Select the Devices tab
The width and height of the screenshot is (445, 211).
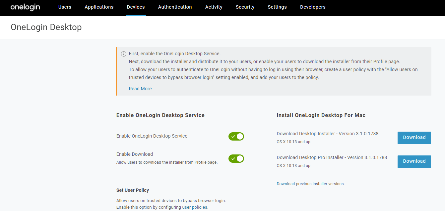136,7
